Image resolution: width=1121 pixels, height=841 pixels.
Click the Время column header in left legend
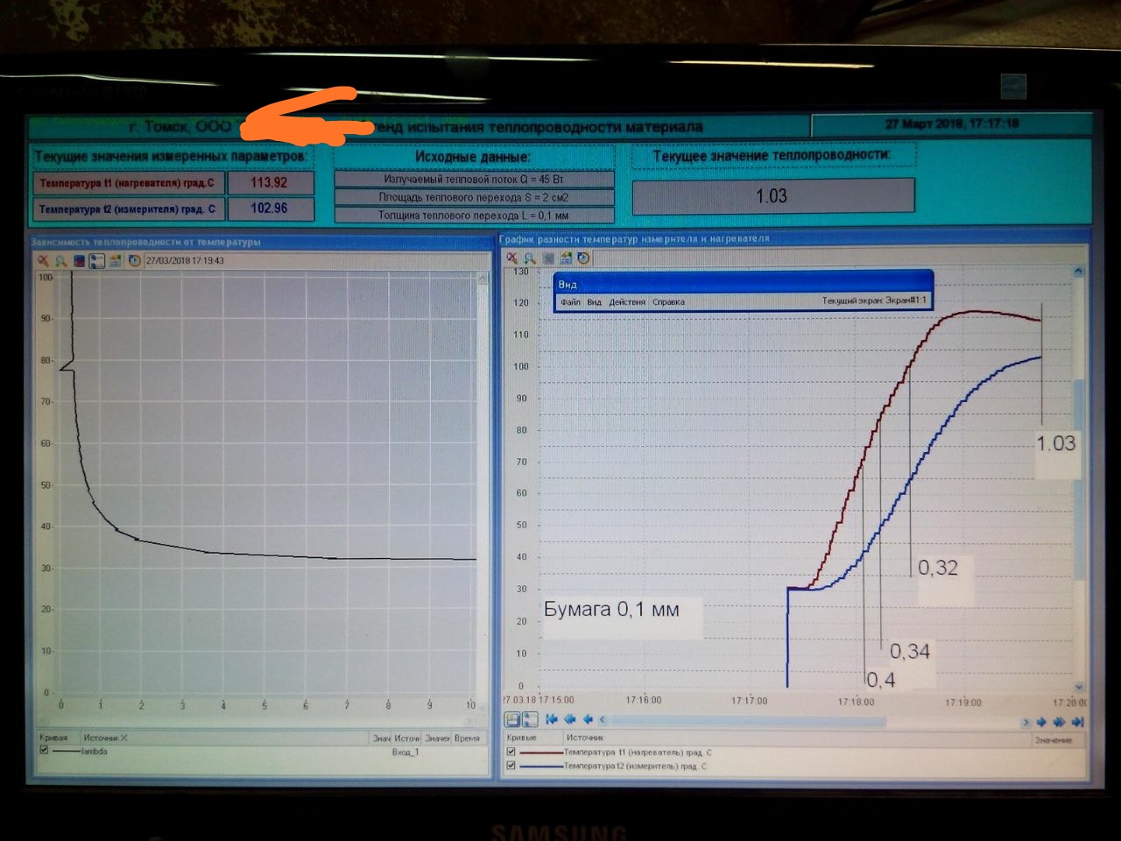[467, 738]
